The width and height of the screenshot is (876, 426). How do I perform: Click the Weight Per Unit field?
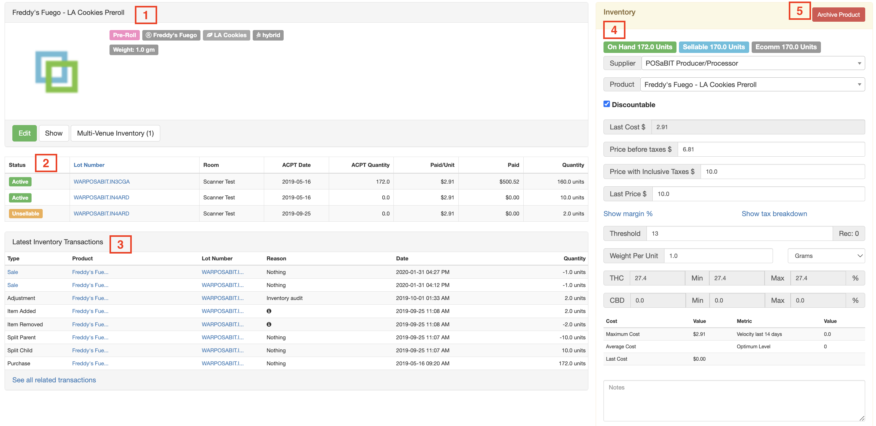pos(718,256)
